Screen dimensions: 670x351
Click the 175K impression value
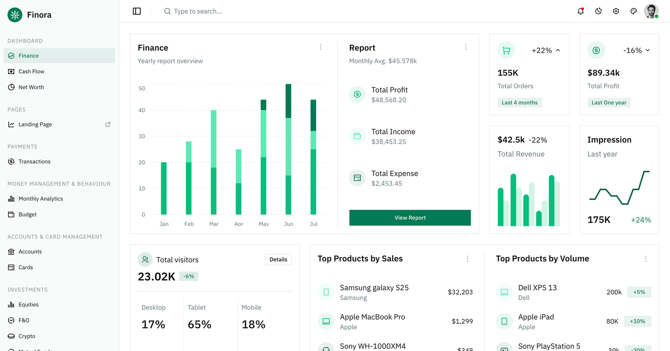click(599, 220)
